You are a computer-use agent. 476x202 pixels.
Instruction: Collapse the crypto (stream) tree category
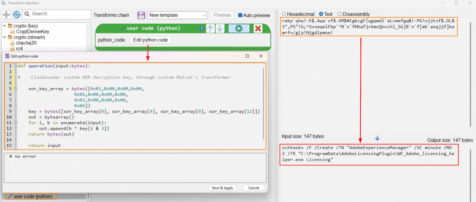pos(4,37)
